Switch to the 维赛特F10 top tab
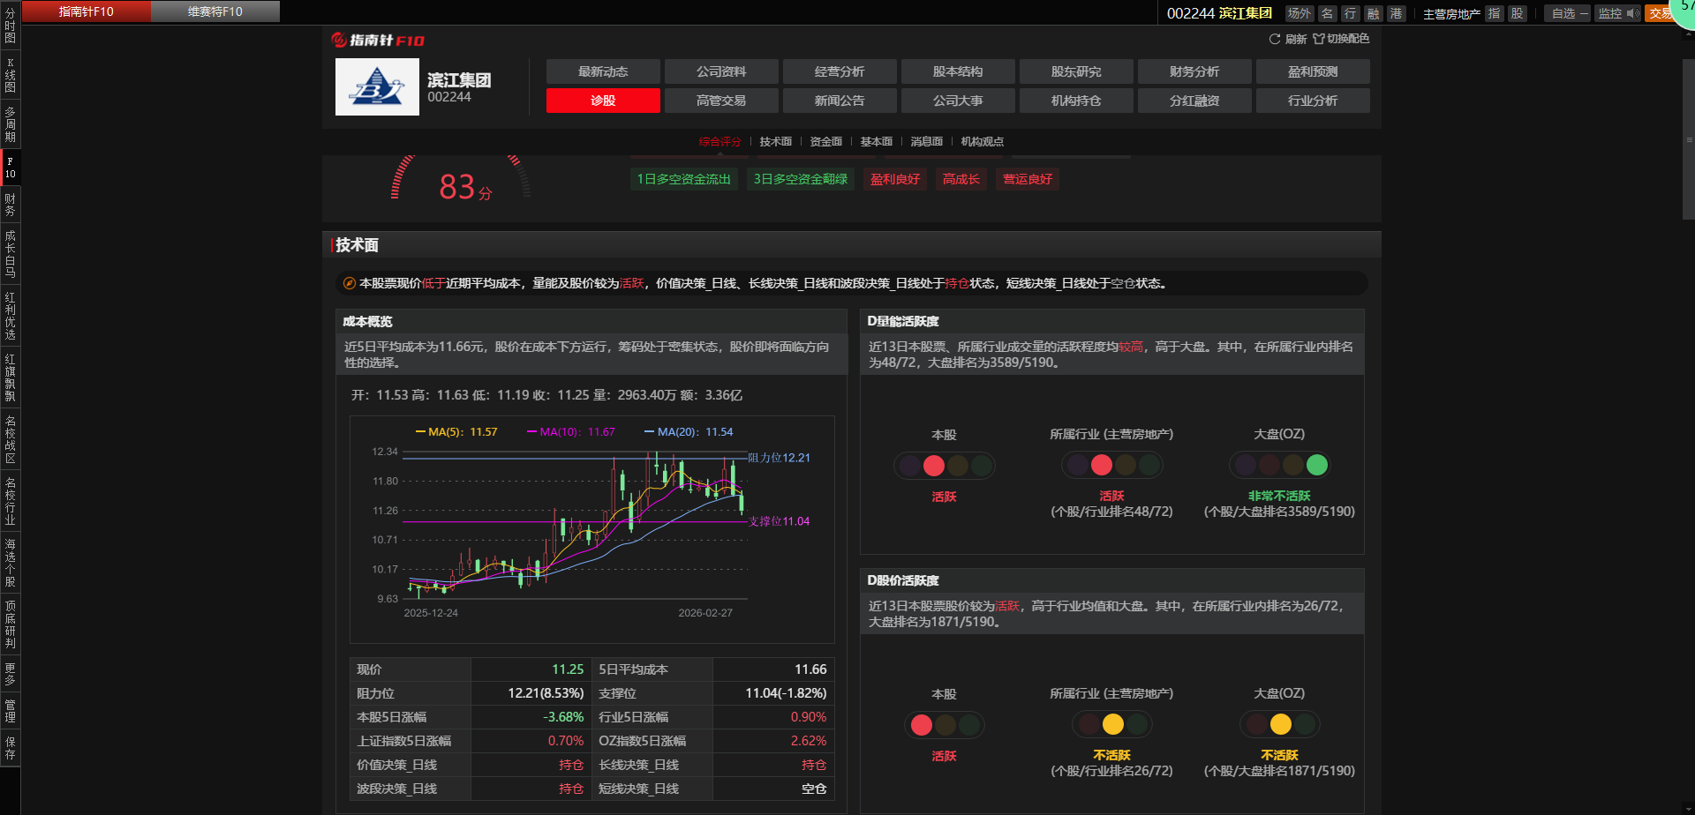 (x=215, y=11)
